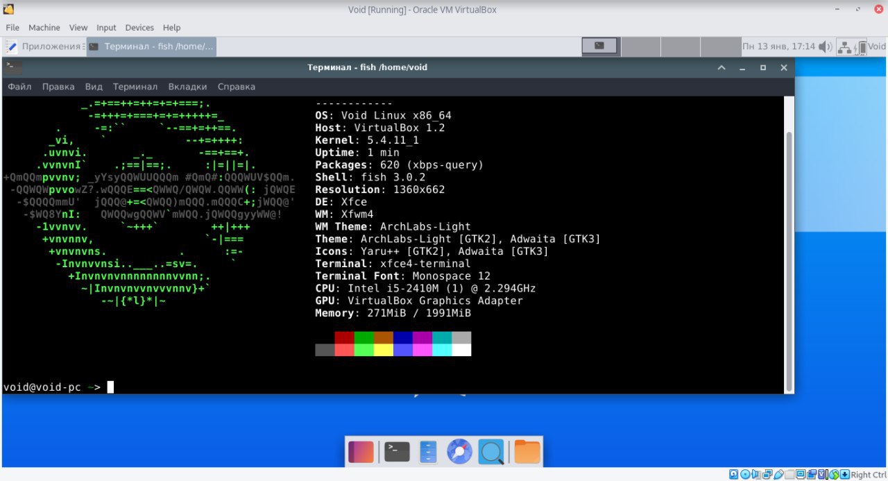Switch to the third workspace in the pager
888x481 pixels.
point(680,47)
